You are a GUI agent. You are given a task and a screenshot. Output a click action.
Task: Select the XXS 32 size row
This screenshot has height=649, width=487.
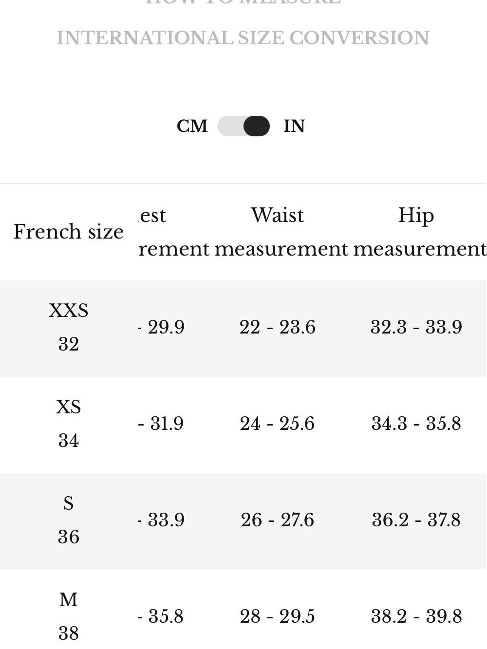pyautogui.click(x=243, y=328)
